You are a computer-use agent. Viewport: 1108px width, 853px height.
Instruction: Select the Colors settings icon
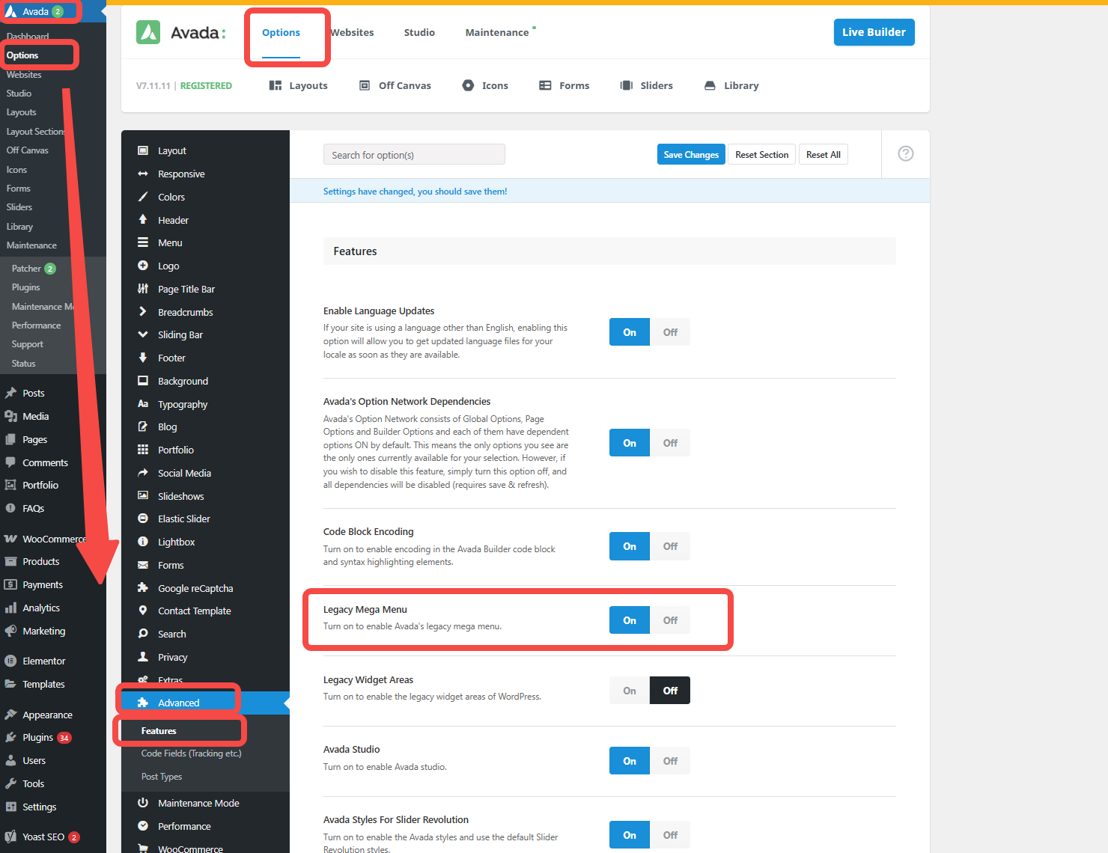click(x=171, y=197)
